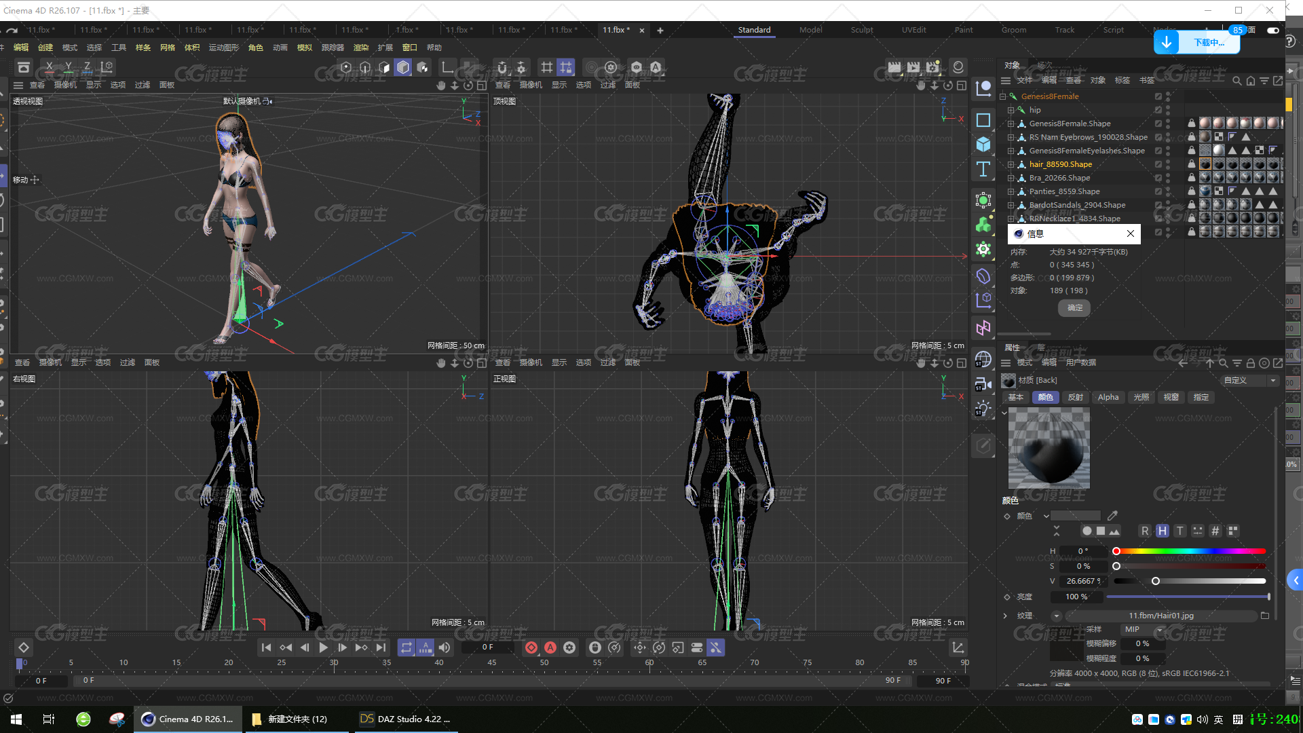Click the Light icon in side palette
Image resolution: width=1303 pixels, height=733 pixels.
click(x=983, y=409)
